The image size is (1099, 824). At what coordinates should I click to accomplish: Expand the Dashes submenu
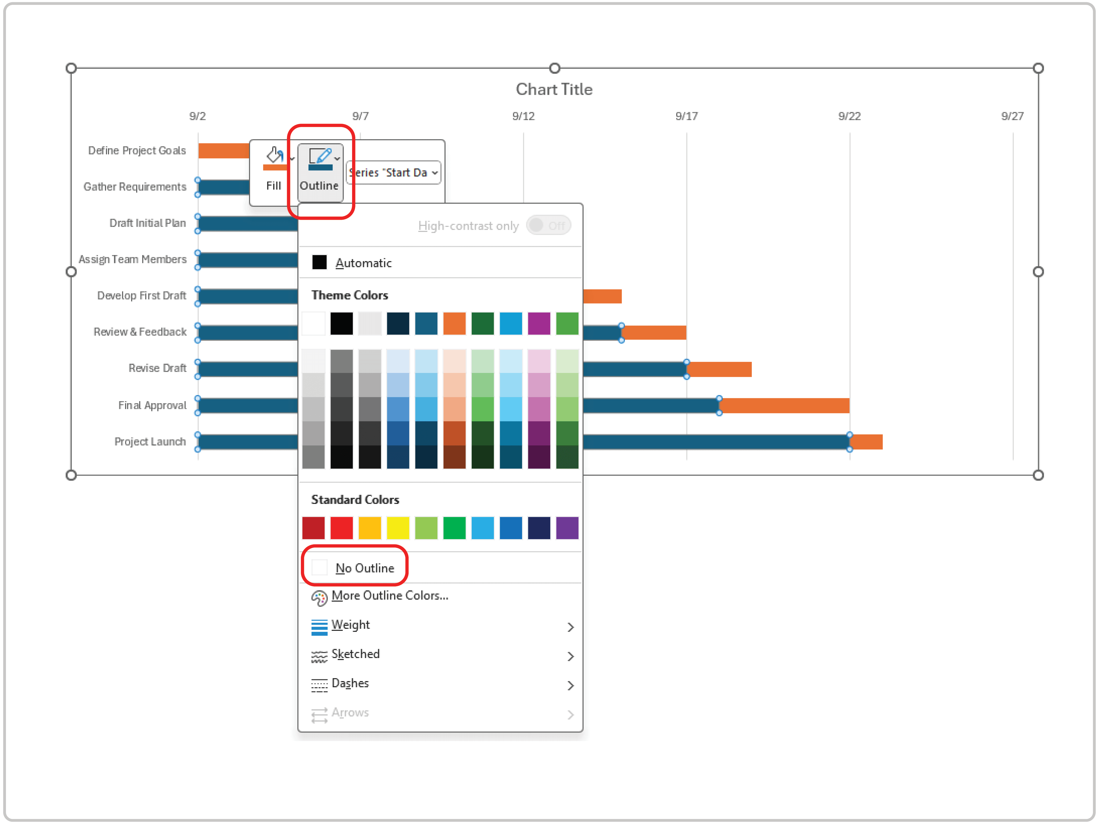click(x=570, y=685)
